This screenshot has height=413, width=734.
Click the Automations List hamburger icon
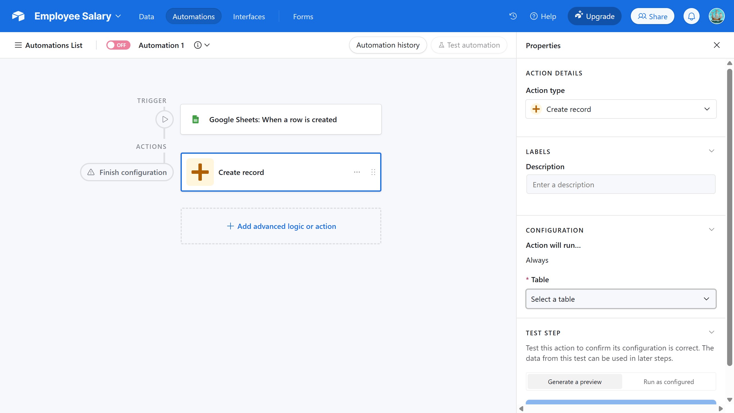click(18, 45)
